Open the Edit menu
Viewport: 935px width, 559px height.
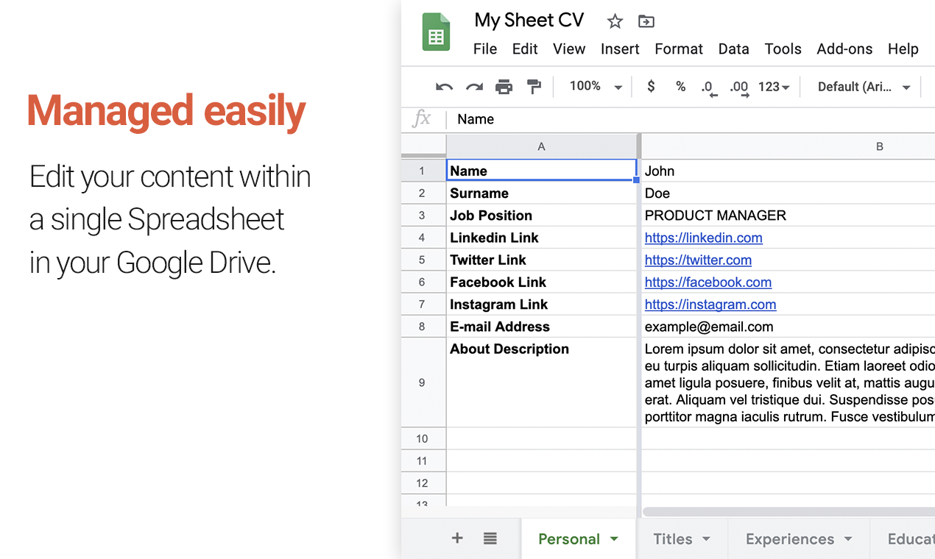[525, 49]
